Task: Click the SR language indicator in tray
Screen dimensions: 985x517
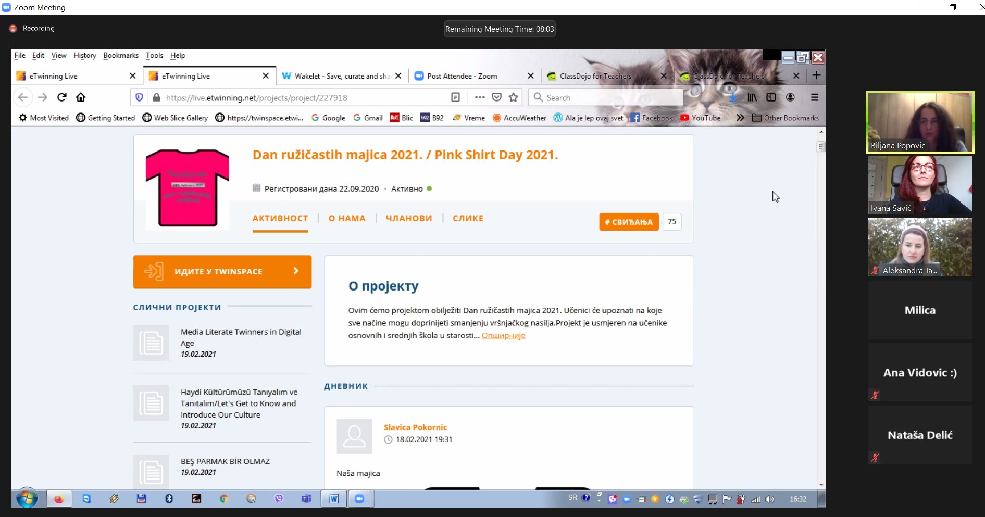Action: click(x=572, y=498)
